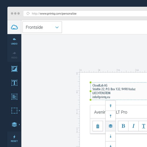
Task: Select the dashed selection frame tool
Action: [14, 111]
